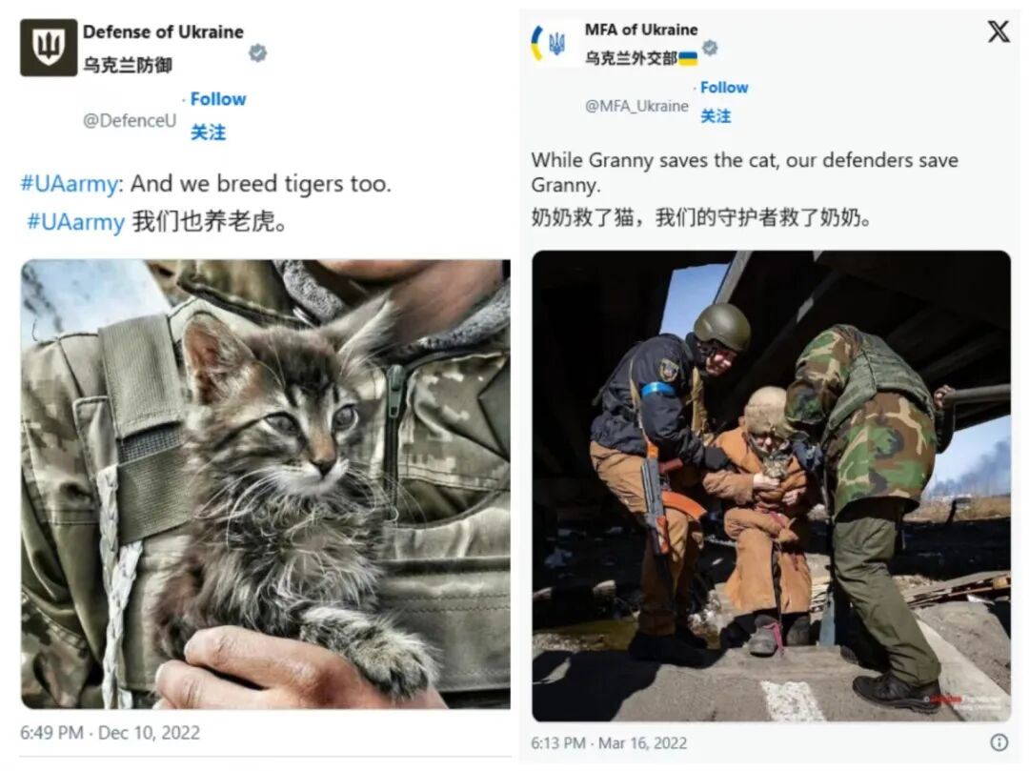Image resolution: width=1029 pixels, height=771 pixels.
Task: Follow the Defense of Ukraine account
Action: click(218, 99)
